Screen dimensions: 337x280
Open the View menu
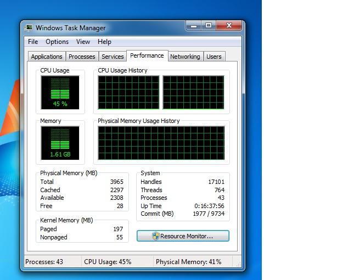[83, 42]
